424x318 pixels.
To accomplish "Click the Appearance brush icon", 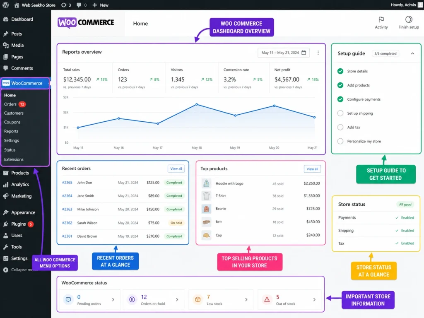I will click(6, 212).
